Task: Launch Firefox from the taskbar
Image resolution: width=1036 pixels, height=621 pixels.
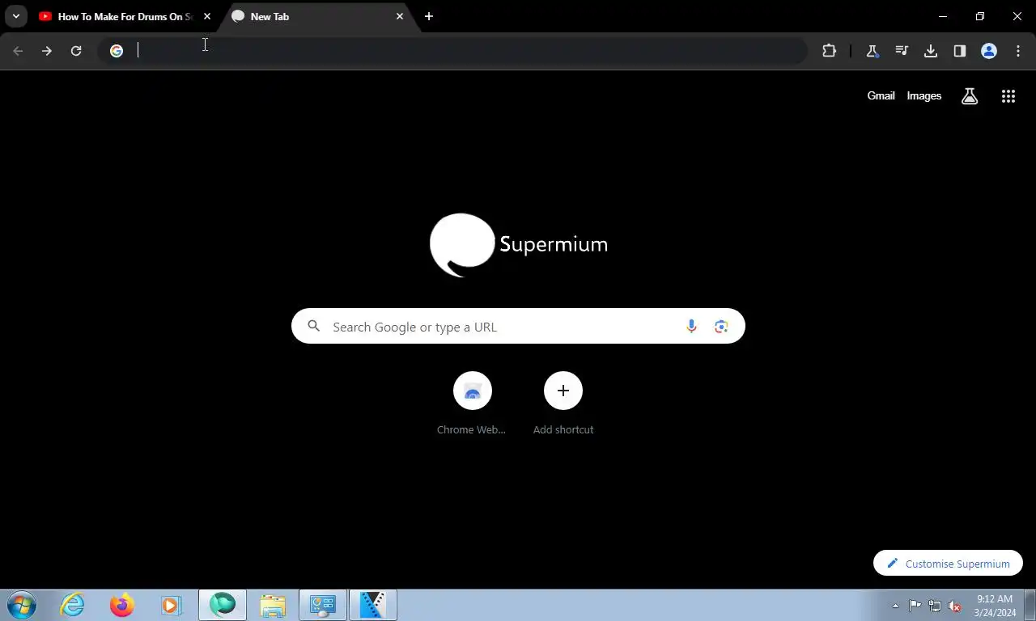Action: point(122,605)
